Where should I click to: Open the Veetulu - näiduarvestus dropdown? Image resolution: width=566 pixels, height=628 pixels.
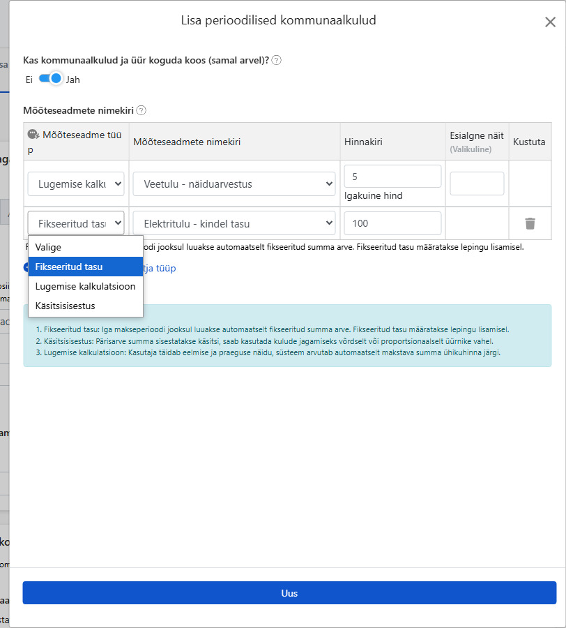pos(234,184)
